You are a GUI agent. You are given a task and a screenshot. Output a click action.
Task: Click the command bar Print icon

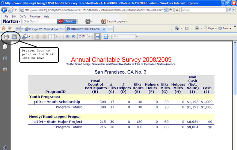pos(197,28)
